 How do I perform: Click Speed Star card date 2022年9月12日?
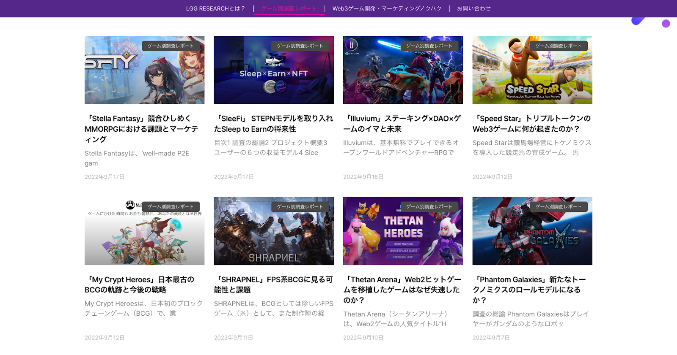[493, 177]
